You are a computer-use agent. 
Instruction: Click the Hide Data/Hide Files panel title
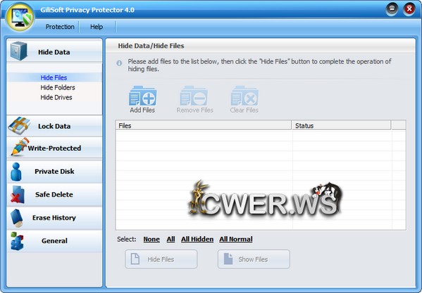coord(151,46)
